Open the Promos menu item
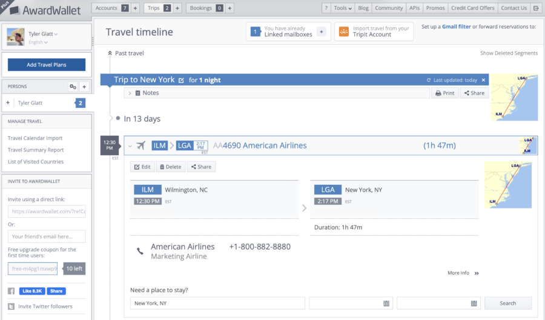This screenshot has width=545, height=320. coord(435,8)
